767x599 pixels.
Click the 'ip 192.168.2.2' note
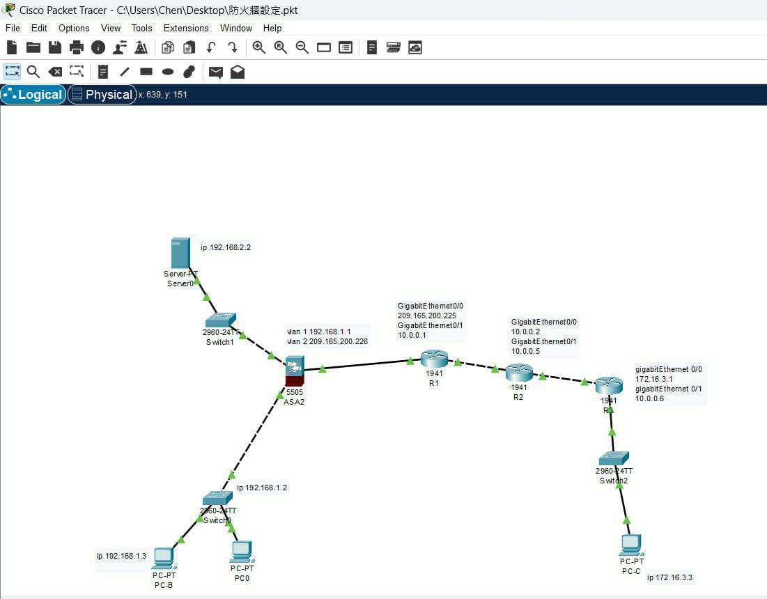226,247
